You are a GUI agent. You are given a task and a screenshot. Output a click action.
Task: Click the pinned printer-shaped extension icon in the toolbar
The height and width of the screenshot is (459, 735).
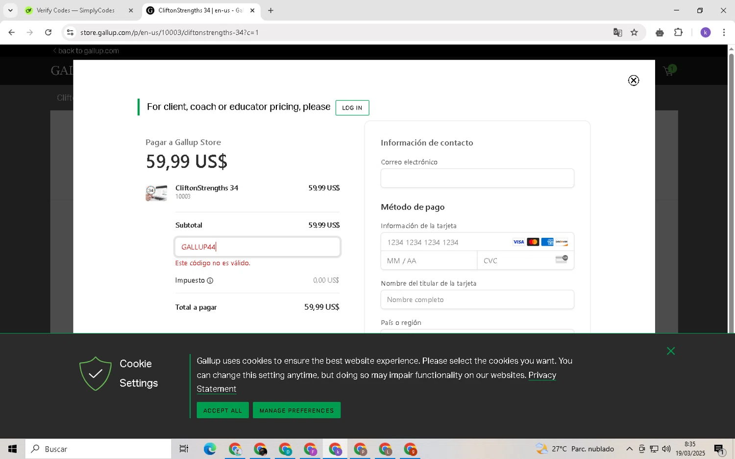(x=660, y=32)
